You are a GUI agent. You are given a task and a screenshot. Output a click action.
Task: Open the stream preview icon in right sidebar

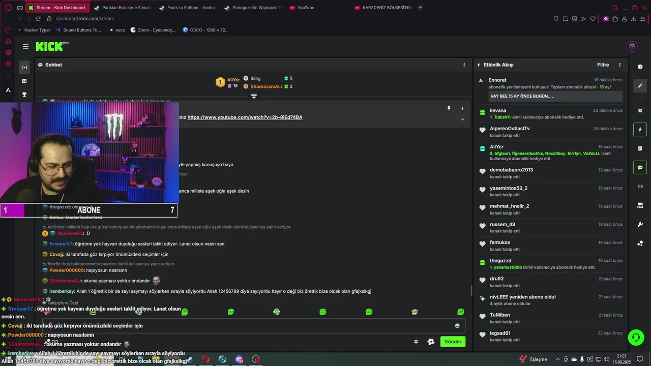click(640, 110)
